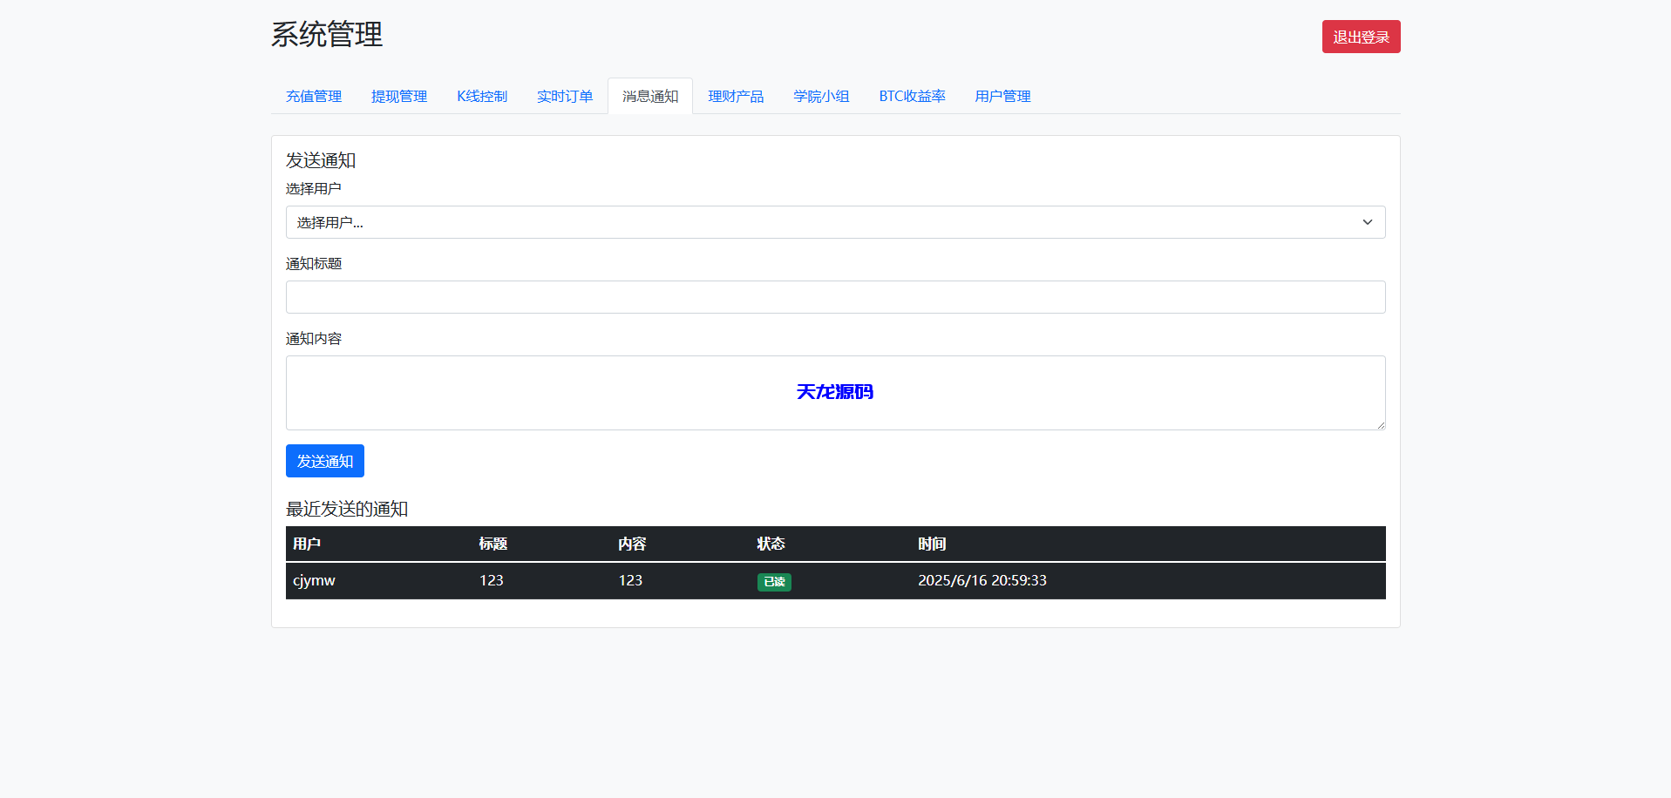View the BTC收益率 tab
The height and width of the screenshot is (798, 1671).
tap(912, 97)
